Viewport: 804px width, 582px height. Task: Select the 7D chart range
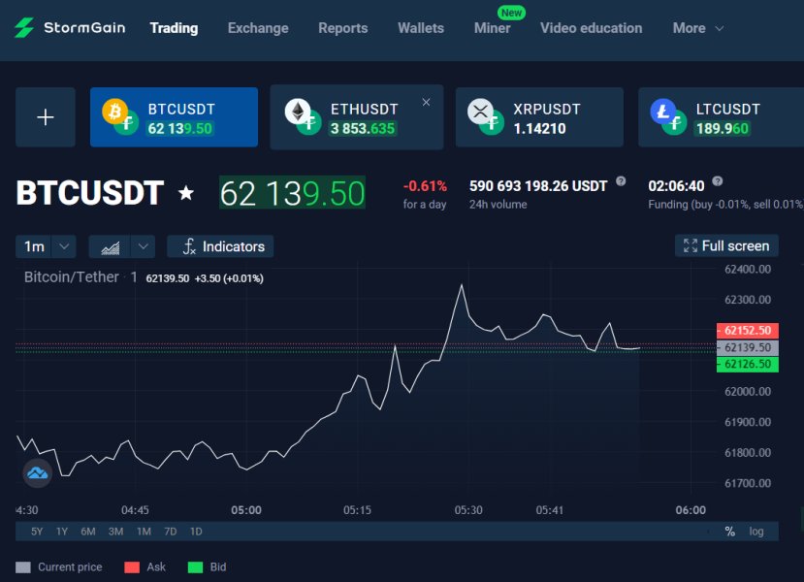[171, 531]
